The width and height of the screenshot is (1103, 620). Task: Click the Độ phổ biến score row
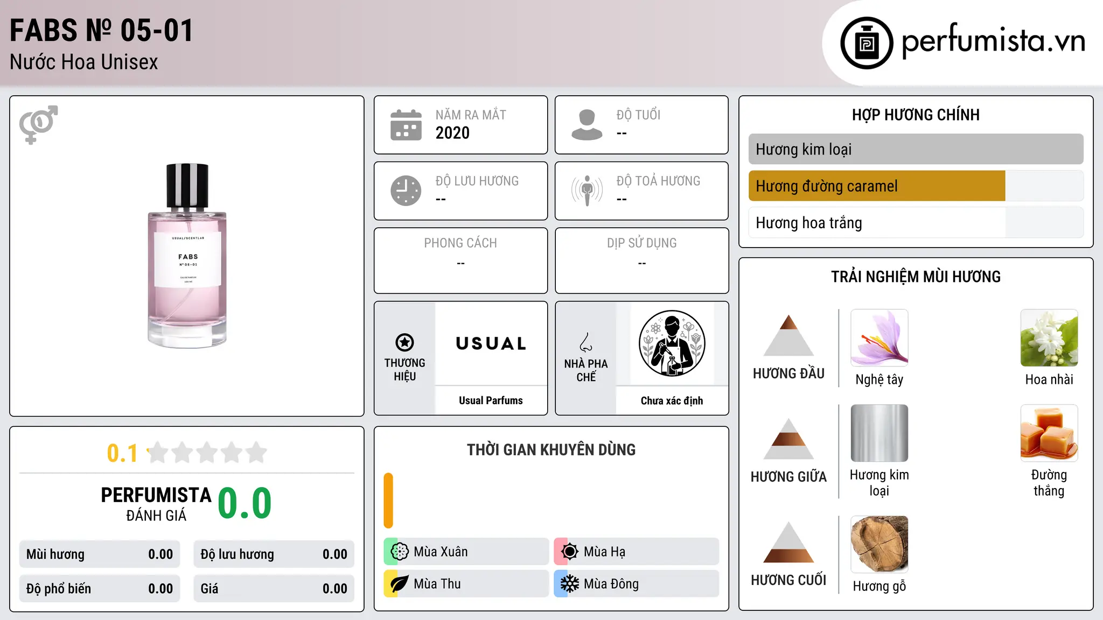pyautogui.click(x=100, y=589)
